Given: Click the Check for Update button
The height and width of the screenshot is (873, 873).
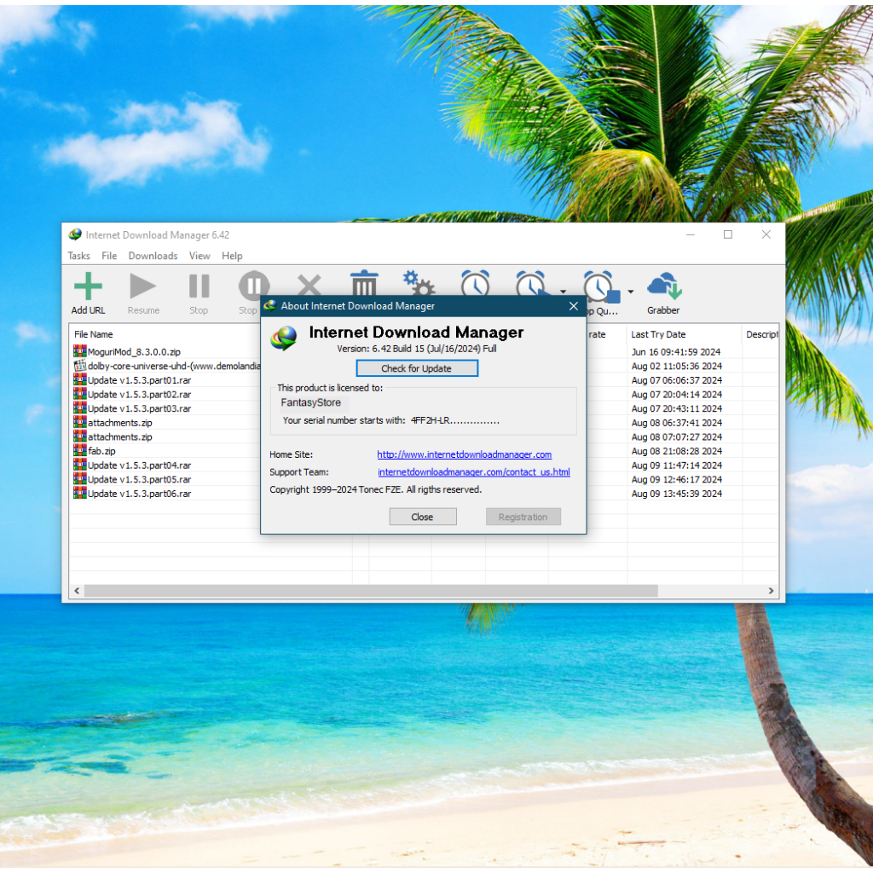Looking at the screenshot, I should click(416, 368).
